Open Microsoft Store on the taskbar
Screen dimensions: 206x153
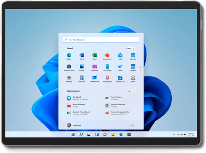click(129, 134)
